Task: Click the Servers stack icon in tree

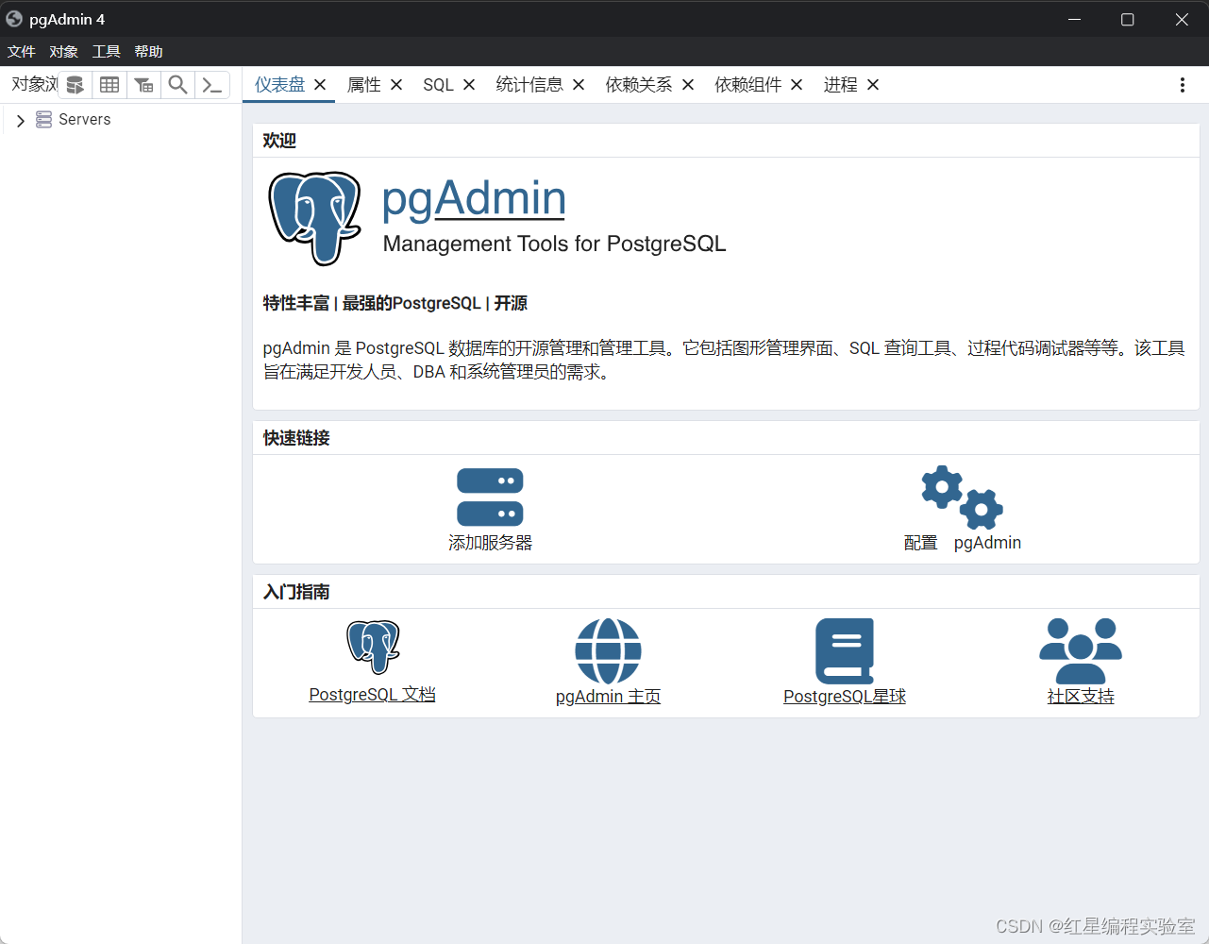Action: [43, 120]
